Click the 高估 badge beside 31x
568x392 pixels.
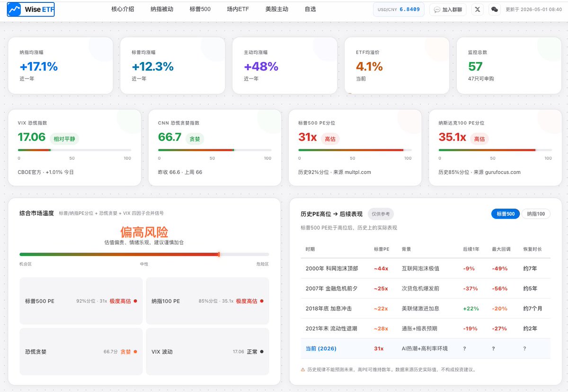[x=331, y=138]
